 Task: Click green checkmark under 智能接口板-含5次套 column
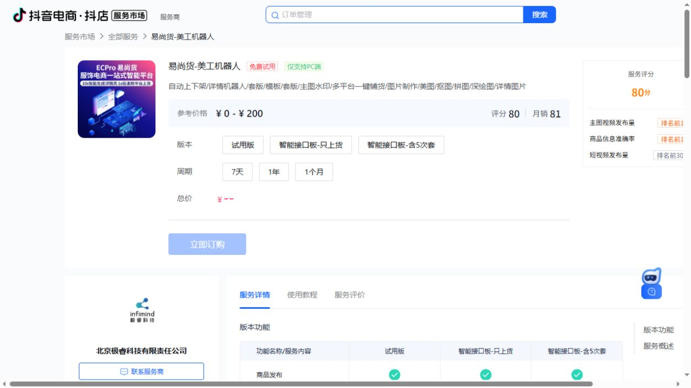tap(577, 374)
